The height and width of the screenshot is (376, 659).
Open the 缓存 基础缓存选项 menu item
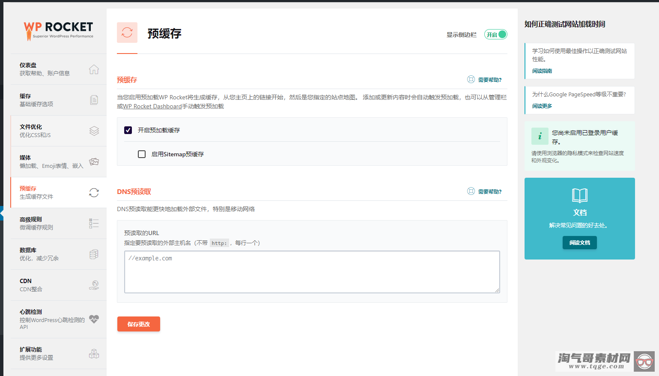59,100
